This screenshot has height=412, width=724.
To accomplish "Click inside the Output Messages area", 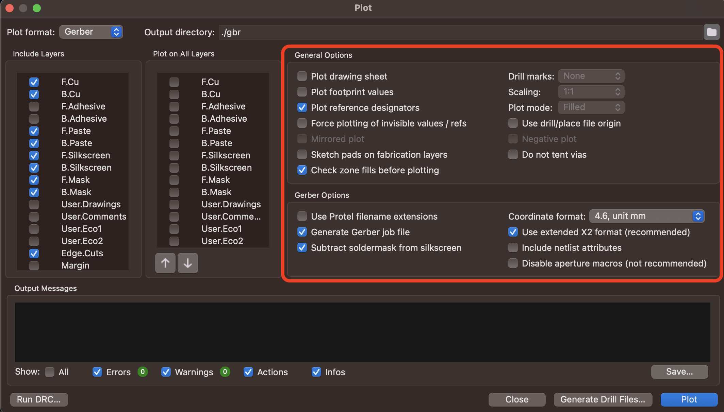I will pos(362,332).
